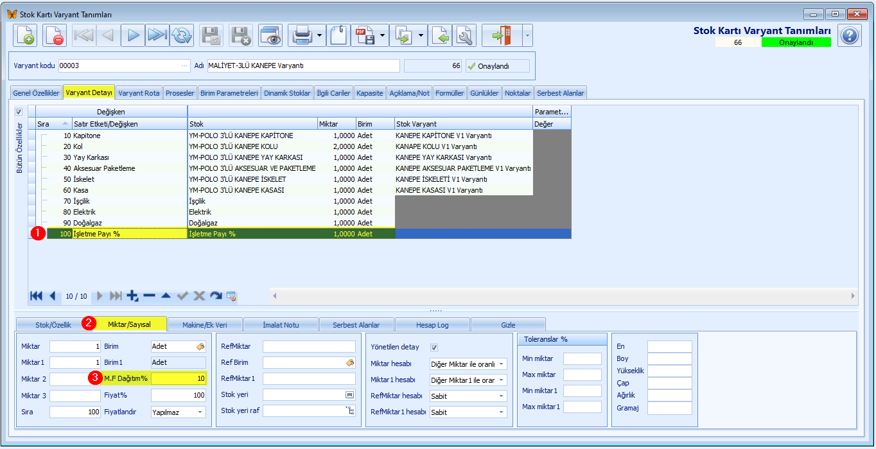Open the Miktar1 hesabı dropdown

pyautogui.click(x=501, y=380)
